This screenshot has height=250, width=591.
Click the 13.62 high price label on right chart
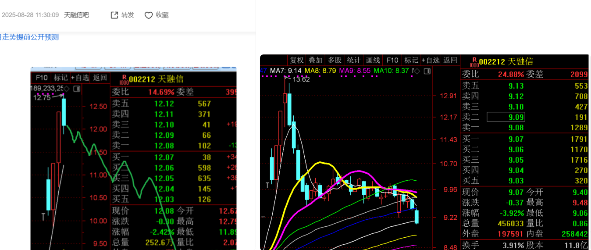tap(301, 79)
